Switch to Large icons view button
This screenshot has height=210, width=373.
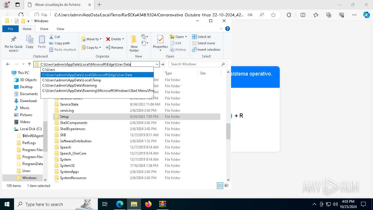226,185
